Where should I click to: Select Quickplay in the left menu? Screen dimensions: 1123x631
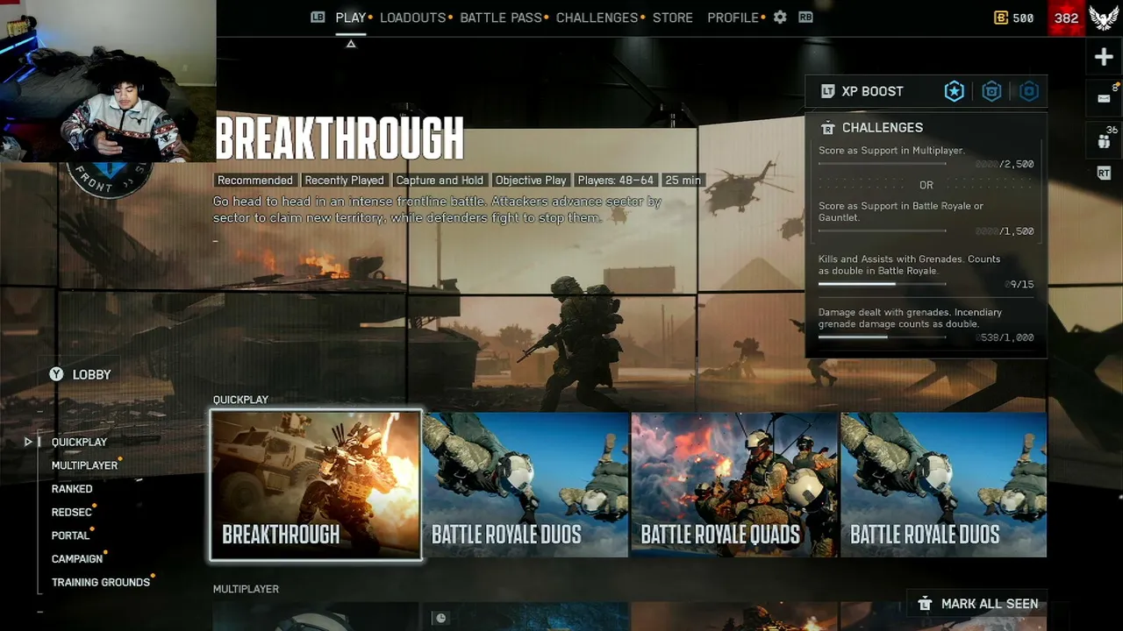click(x=79, y=443)
